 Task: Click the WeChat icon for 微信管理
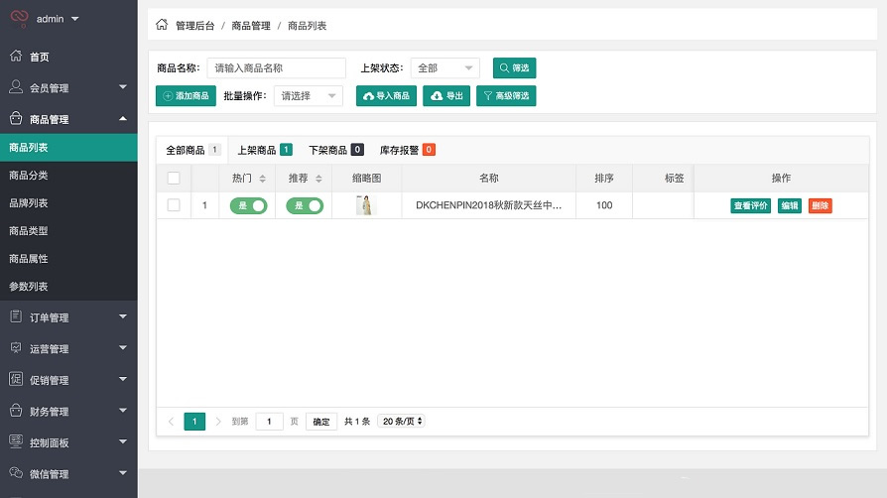tap(16, 472)
